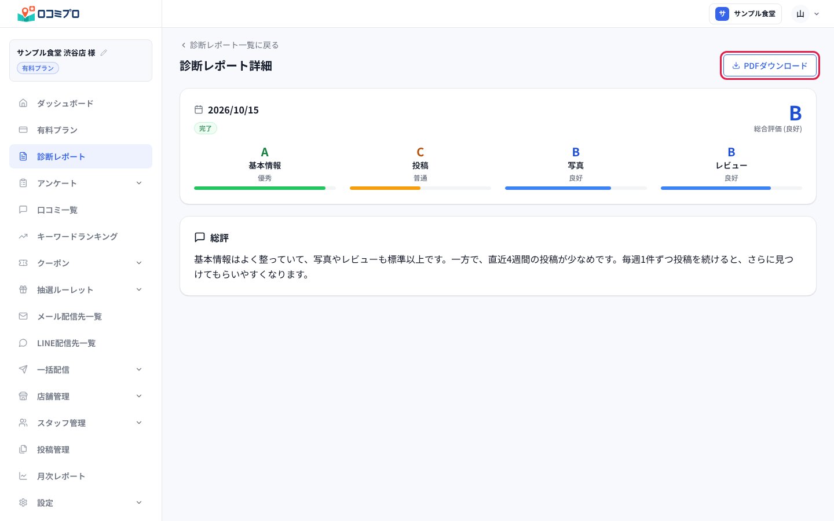Click the 月次レポート chart icon
Image resolution: width=834 pixels, height=521 pixels.
tap(23, 476)
